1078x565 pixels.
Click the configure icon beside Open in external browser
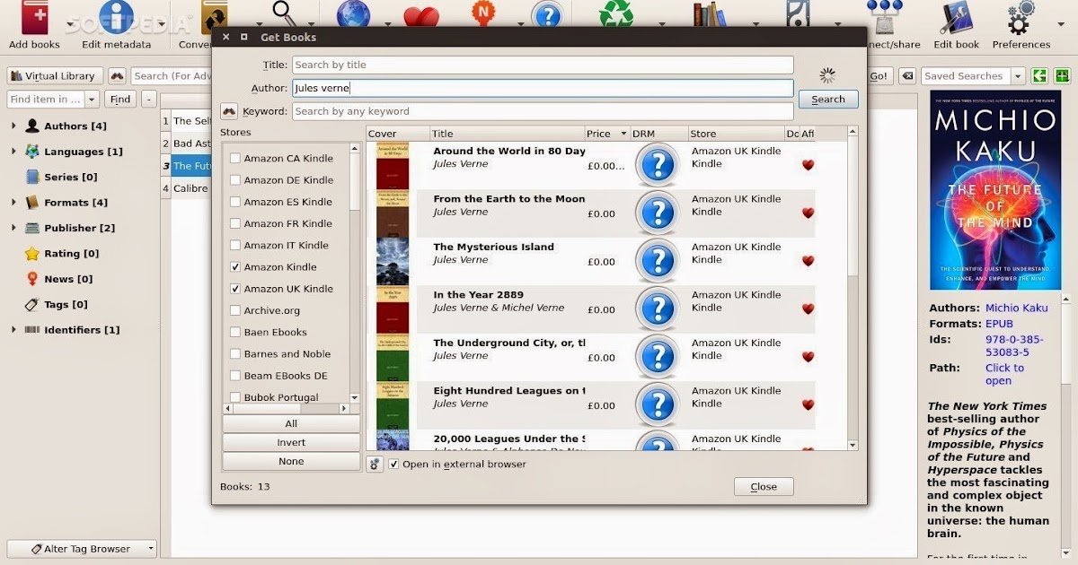click(375, 464)
